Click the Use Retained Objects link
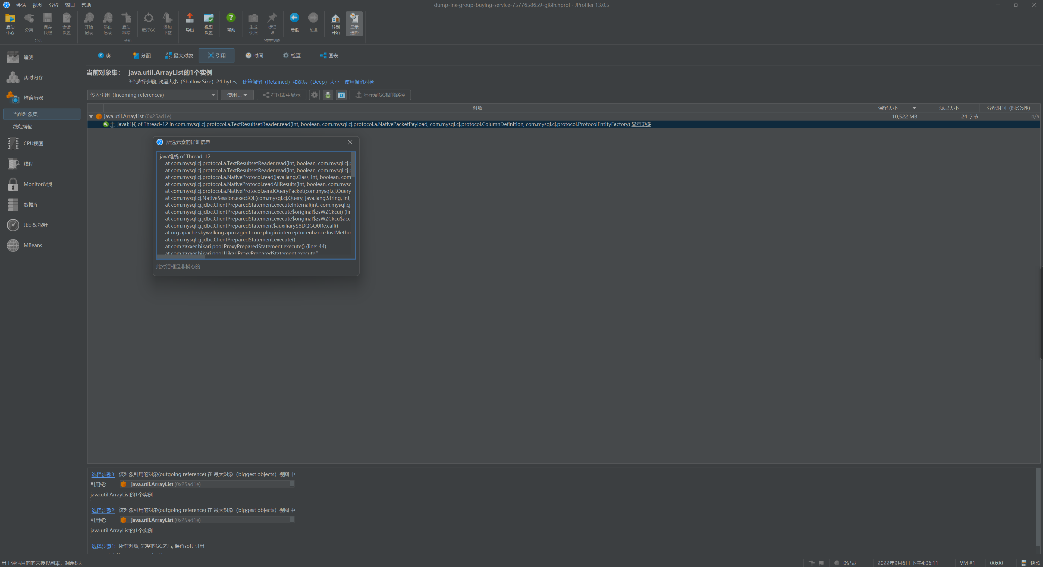The image size is (1043, 567). pos(359,82)
